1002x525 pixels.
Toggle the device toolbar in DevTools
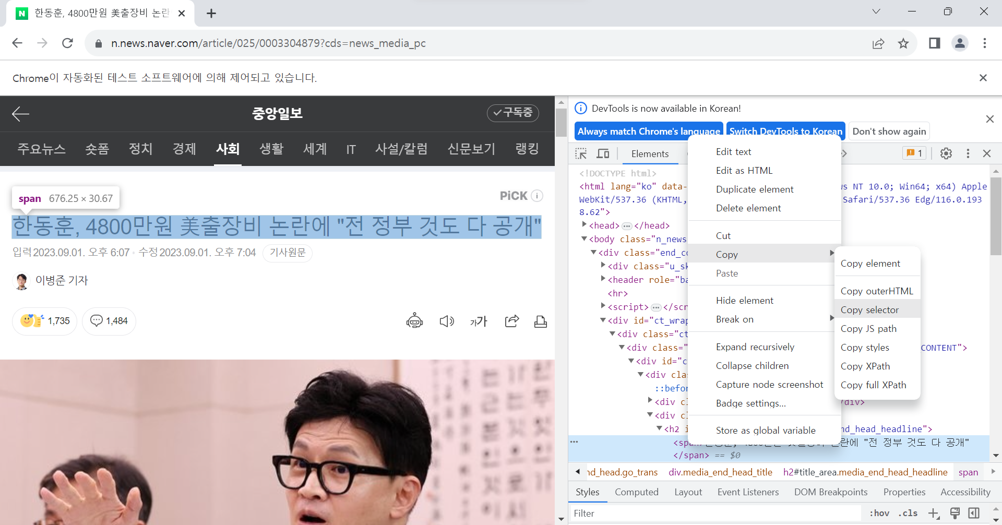point(603,153)
